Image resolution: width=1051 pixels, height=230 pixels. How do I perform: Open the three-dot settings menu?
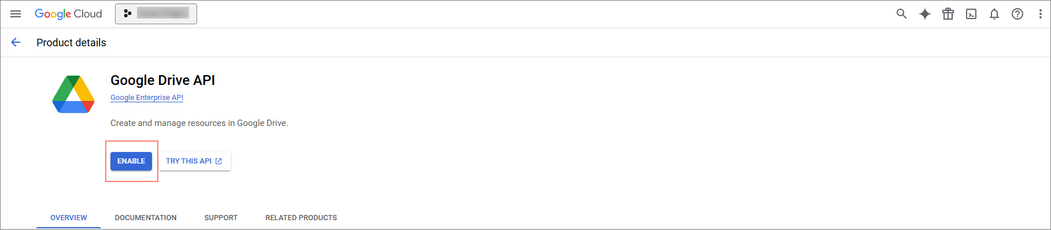[x=1040, y=14]
